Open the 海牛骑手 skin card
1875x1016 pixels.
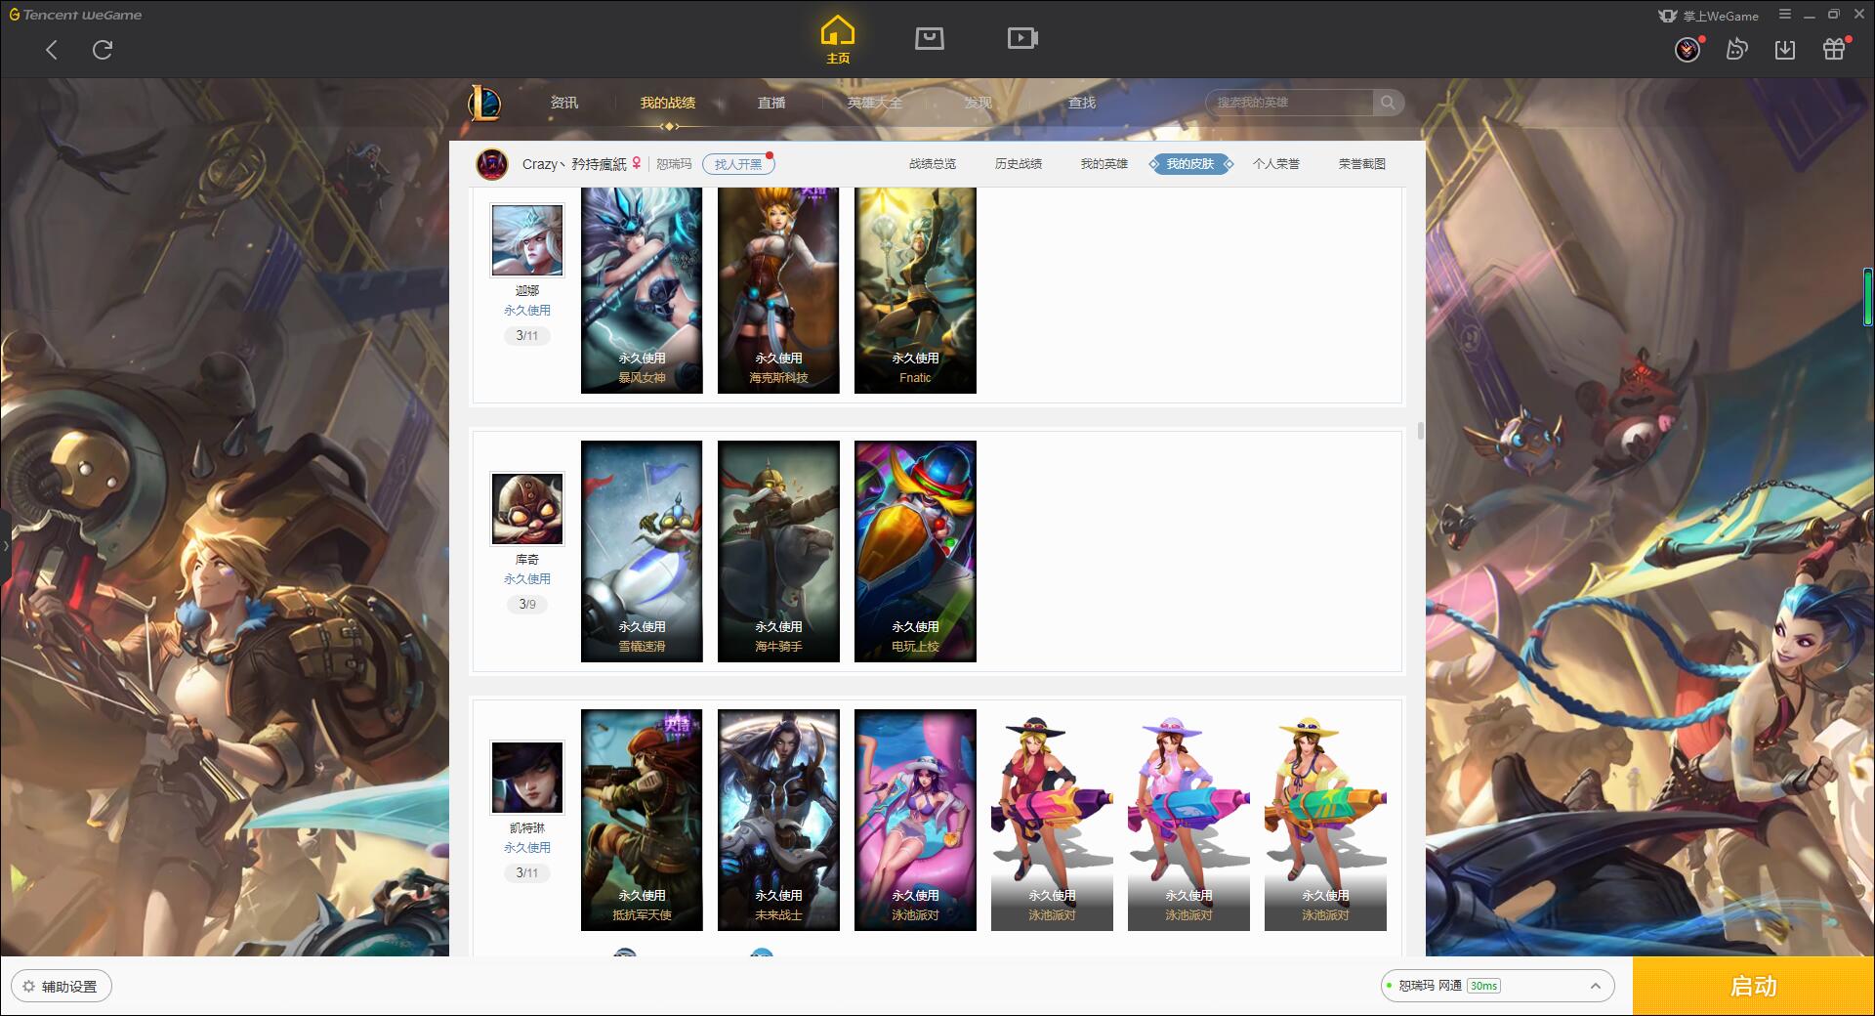[778, 551]
